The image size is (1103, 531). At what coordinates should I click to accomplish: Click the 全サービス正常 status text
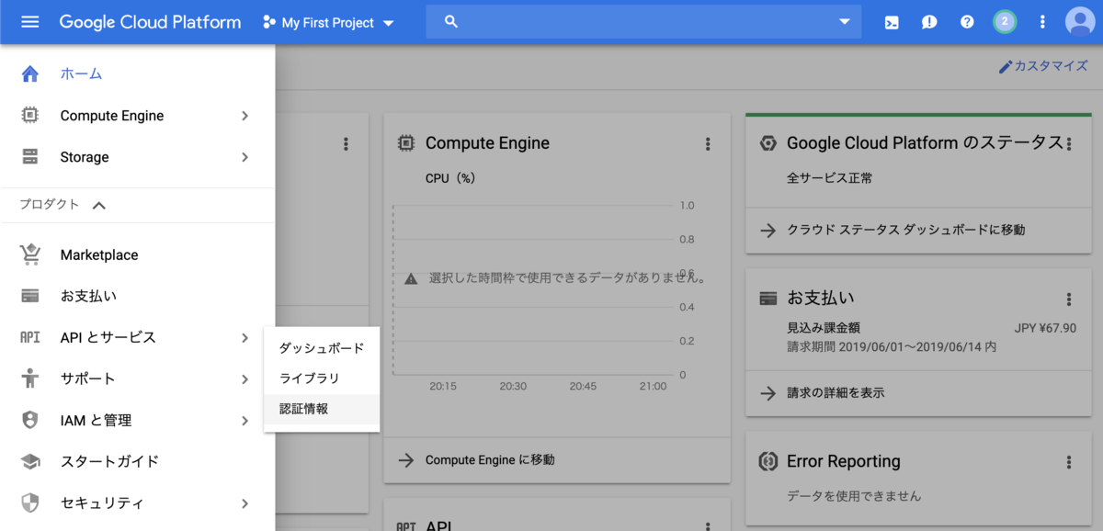tap(830, 178)
